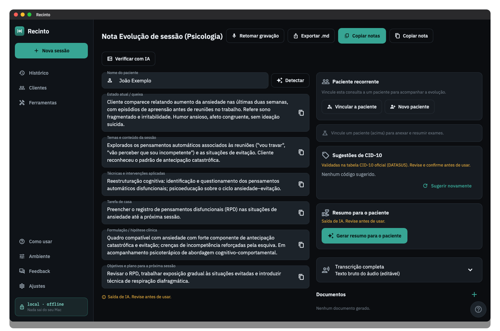
Task: Click Novo paciente button
Action: pos(409,107)
